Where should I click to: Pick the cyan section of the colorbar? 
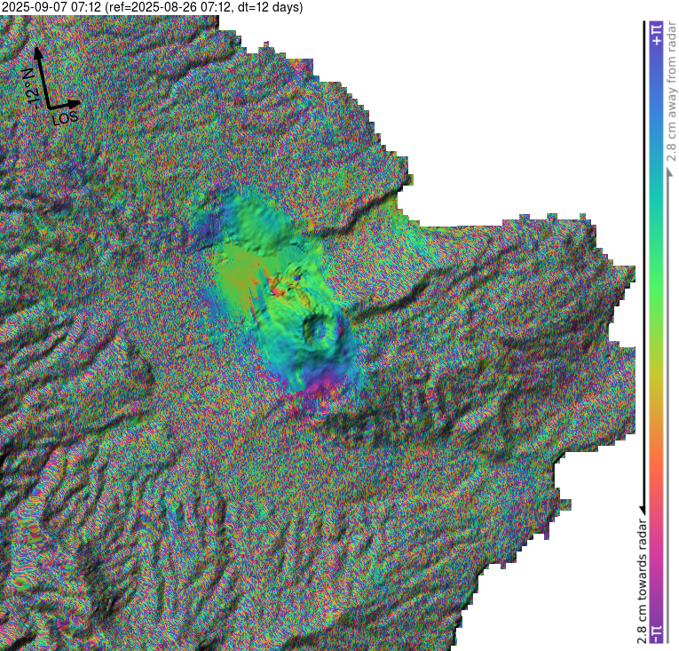pos(656,178)
